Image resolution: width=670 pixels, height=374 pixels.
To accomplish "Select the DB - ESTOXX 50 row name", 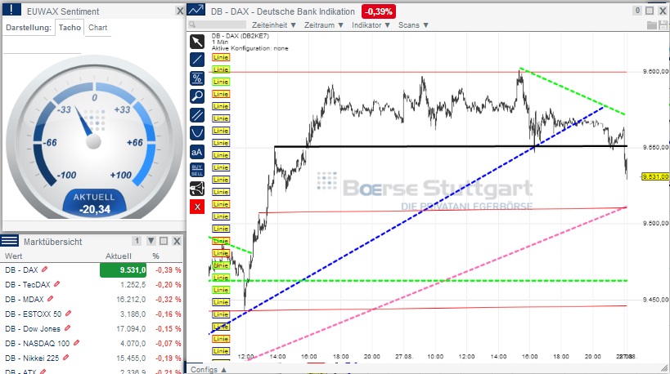I will 34,314.
